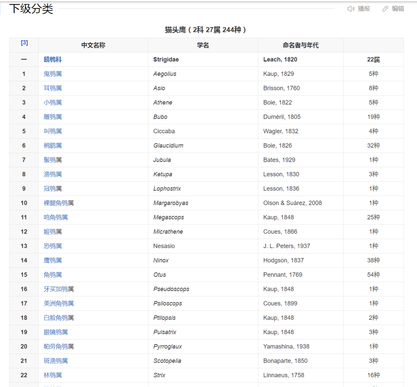
Task: Select the Pulsatrix scientific name
Action: [165, 332]
